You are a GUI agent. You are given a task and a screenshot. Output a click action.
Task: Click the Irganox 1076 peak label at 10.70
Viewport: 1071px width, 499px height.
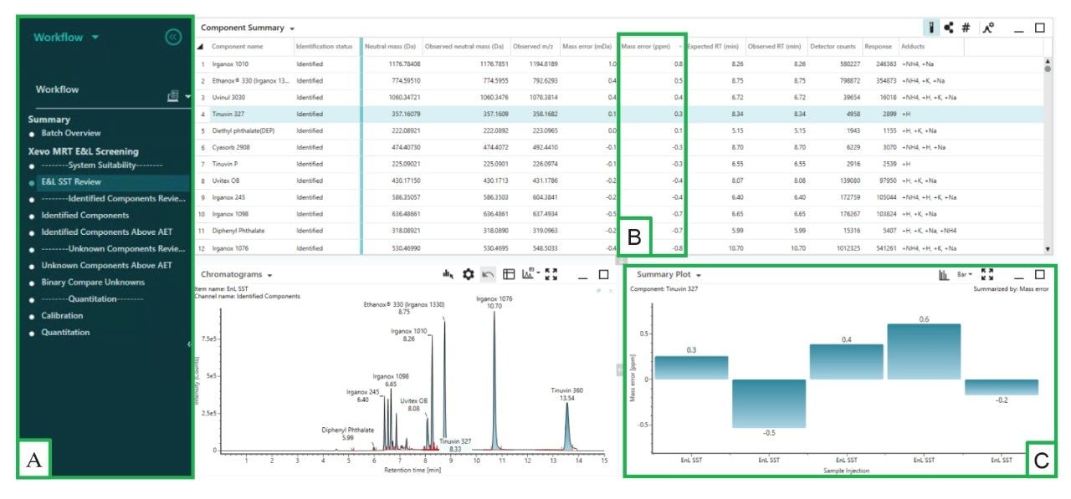point(494,302)
